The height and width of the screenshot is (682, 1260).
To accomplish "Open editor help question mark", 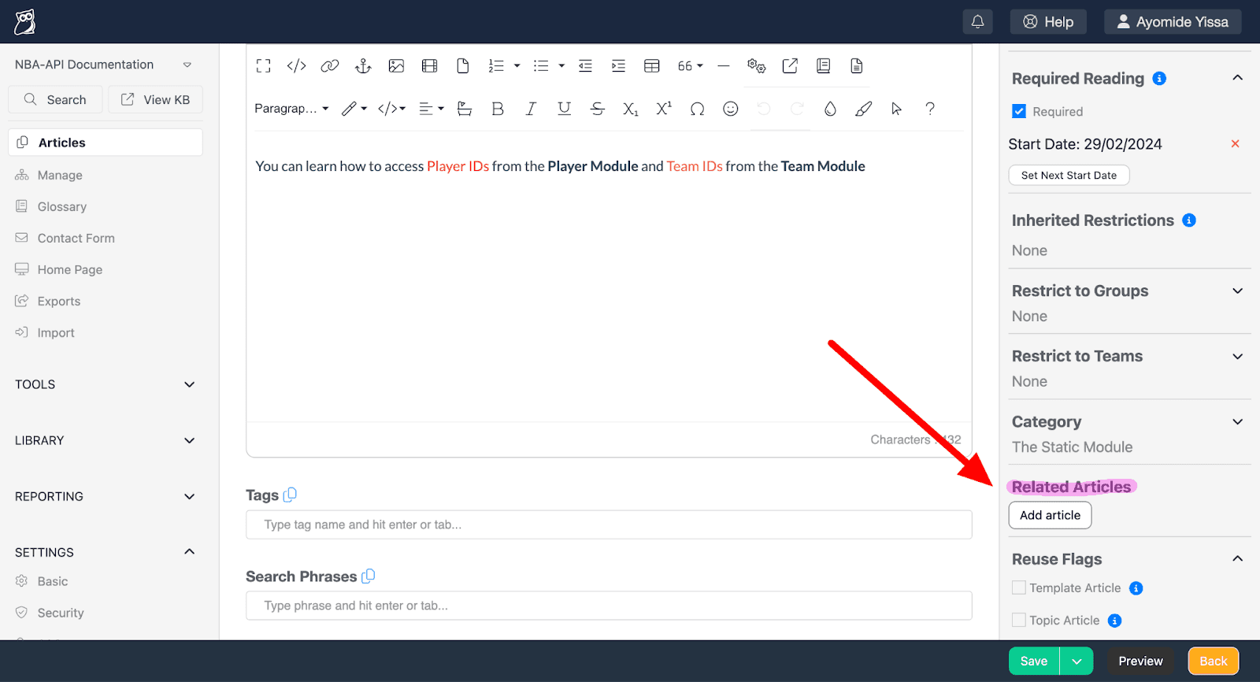I will 930,109.
